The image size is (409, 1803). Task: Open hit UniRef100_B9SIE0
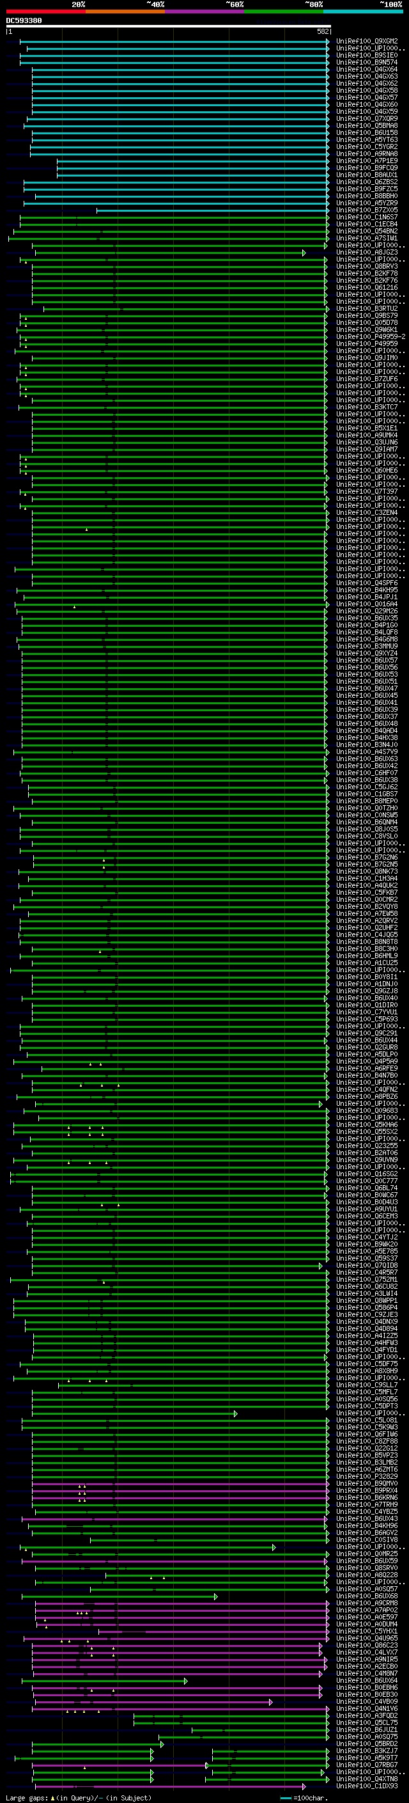[x=367, y=55]
